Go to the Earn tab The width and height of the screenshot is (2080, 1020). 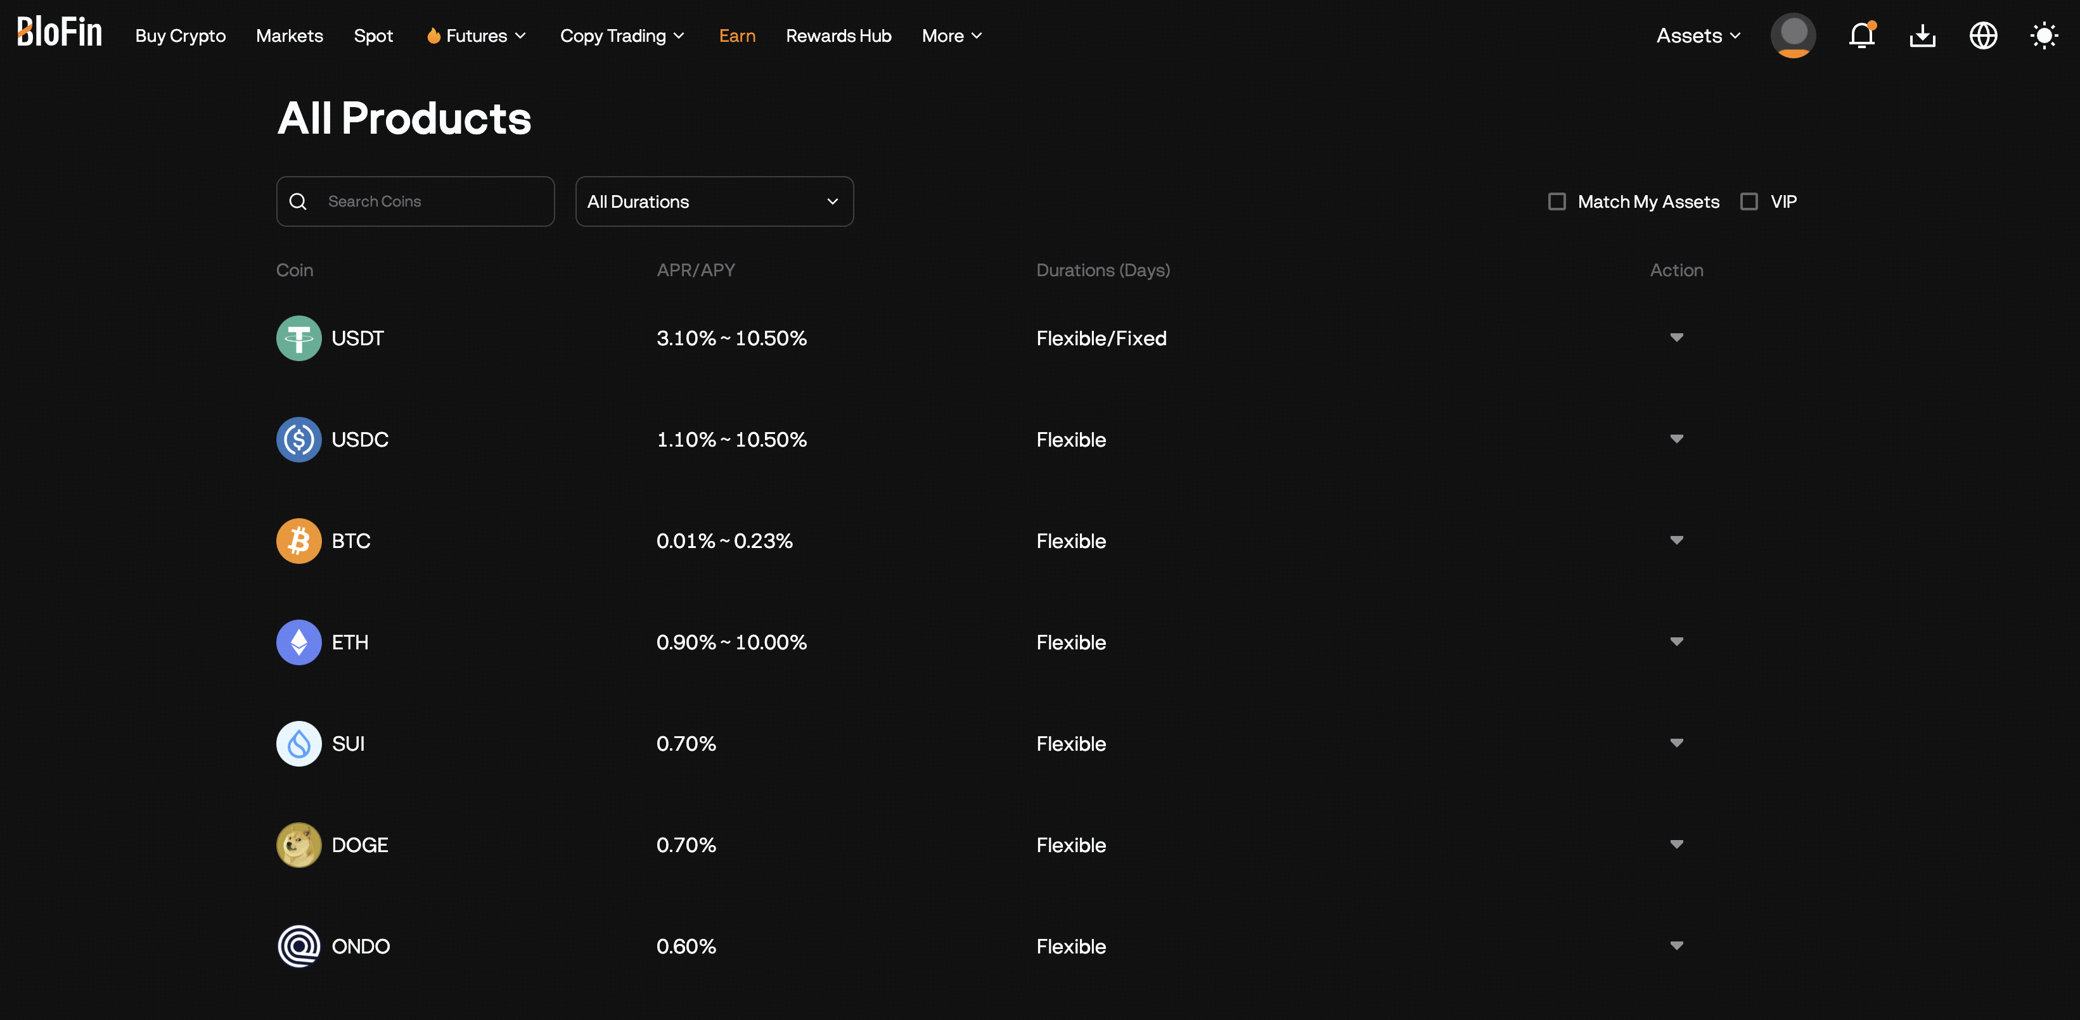(736, 35)
